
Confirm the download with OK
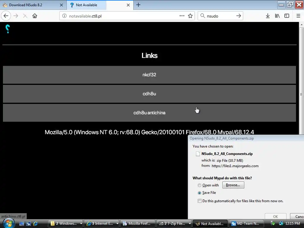[x=275, y=216]
